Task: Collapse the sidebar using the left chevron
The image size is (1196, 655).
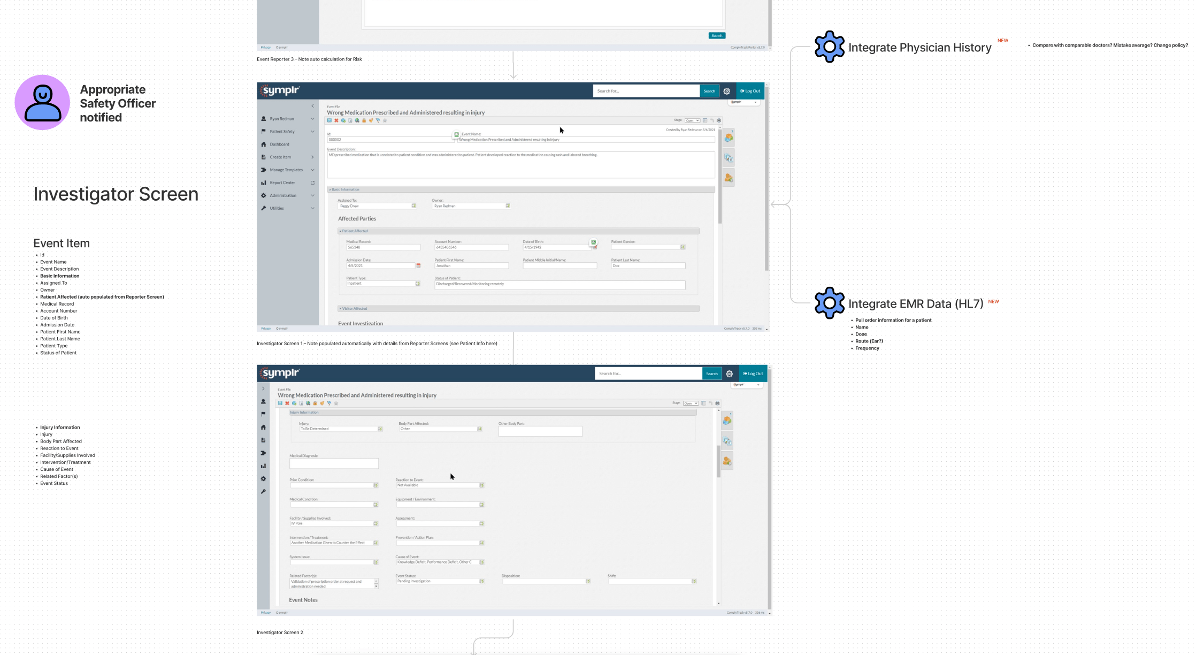Action: 312,106
